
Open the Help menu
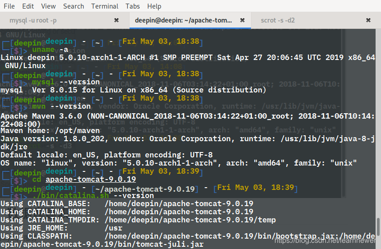click(x=154, y=6)
